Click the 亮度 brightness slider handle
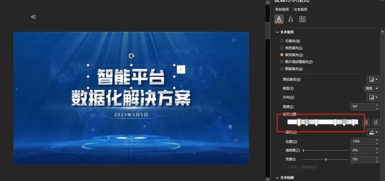This screenshot has width=385, height=181. [326, 159]
